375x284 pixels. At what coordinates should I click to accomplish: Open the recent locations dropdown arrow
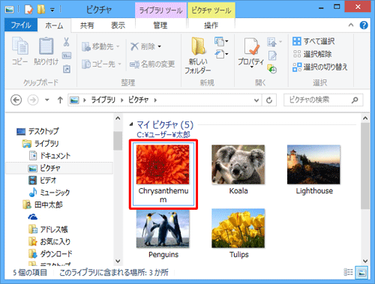tap(47, 100)
